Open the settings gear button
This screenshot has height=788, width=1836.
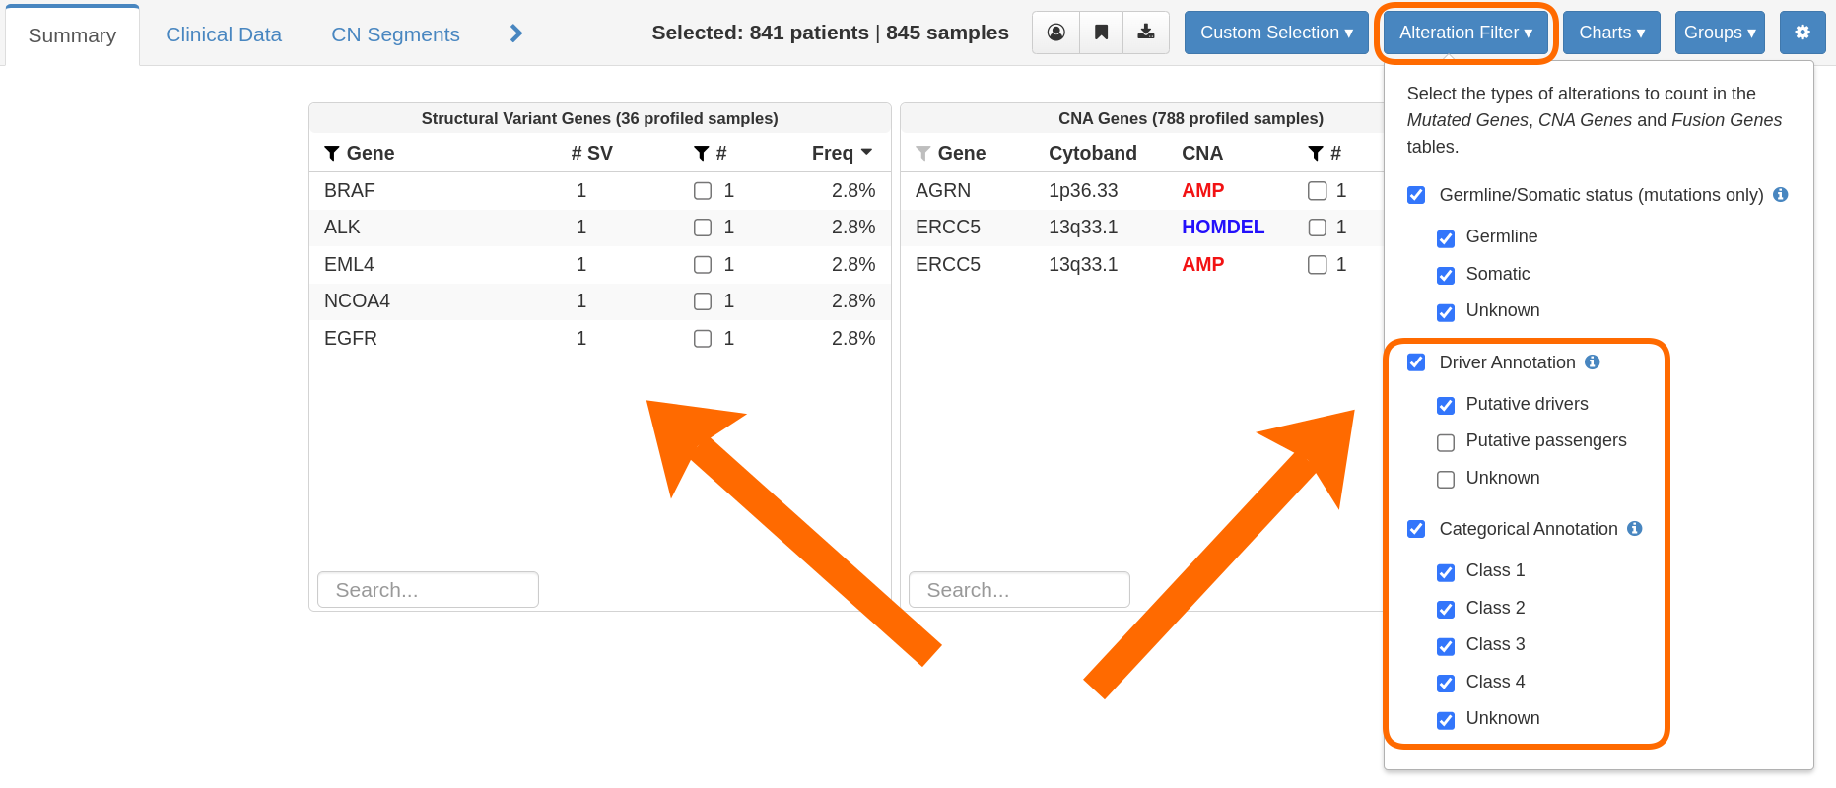coord(1802,33)
